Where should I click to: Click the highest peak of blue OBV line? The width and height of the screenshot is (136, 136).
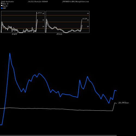(x=10, y=53)
